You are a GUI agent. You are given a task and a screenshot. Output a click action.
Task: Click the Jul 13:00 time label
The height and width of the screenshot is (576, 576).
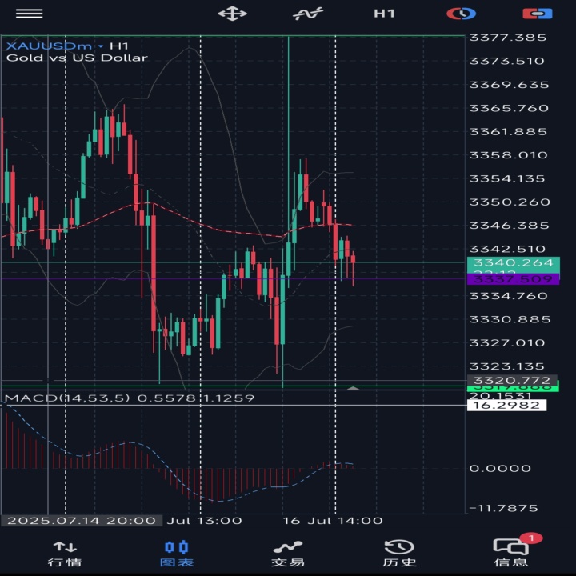pos(204,521)
